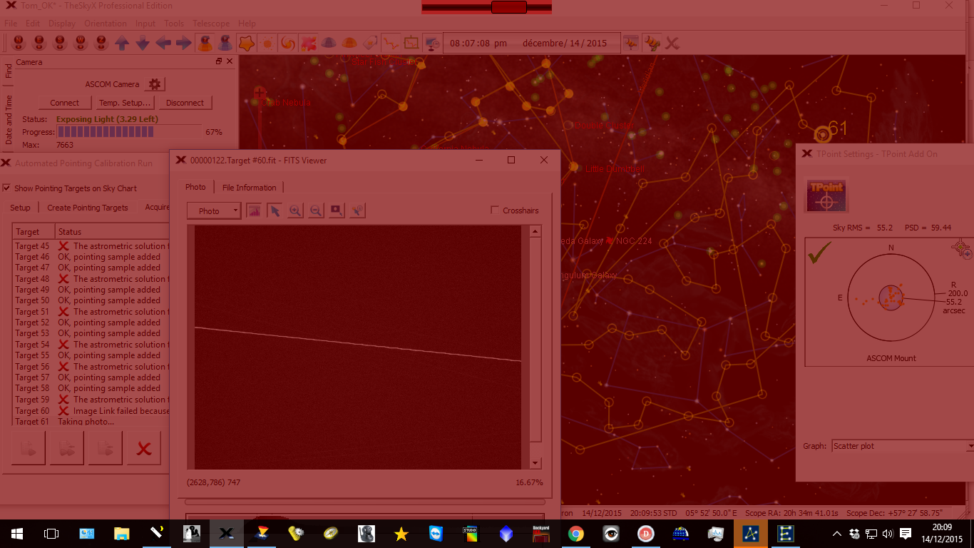Open the File menu

(x=11, y=24)
